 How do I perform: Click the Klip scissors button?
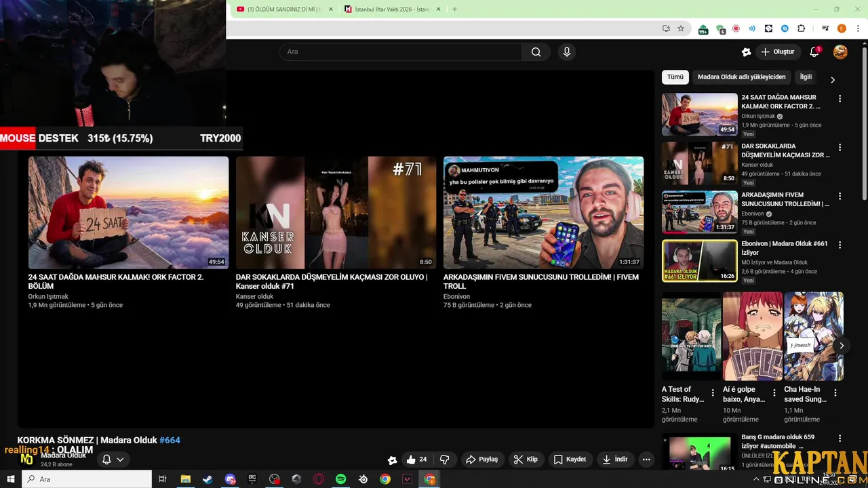526,460
